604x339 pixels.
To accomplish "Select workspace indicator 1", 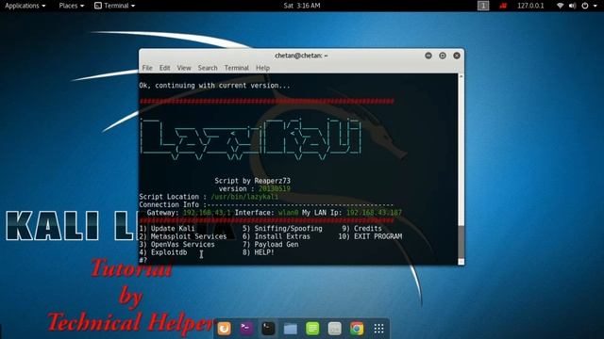I will [x=483, y=6].
